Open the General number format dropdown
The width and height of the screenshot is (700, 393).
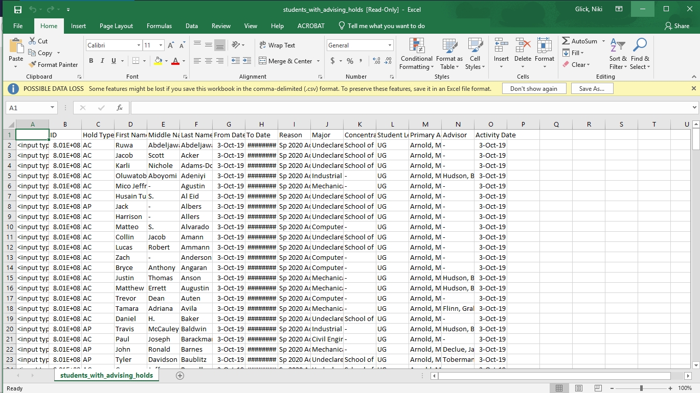tap(390, 45)
